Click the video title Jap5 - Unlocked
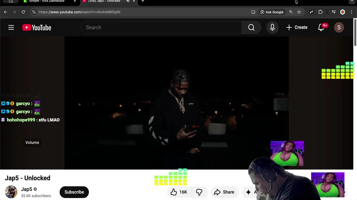Screen dimensions: 357x200 [28, 178]
